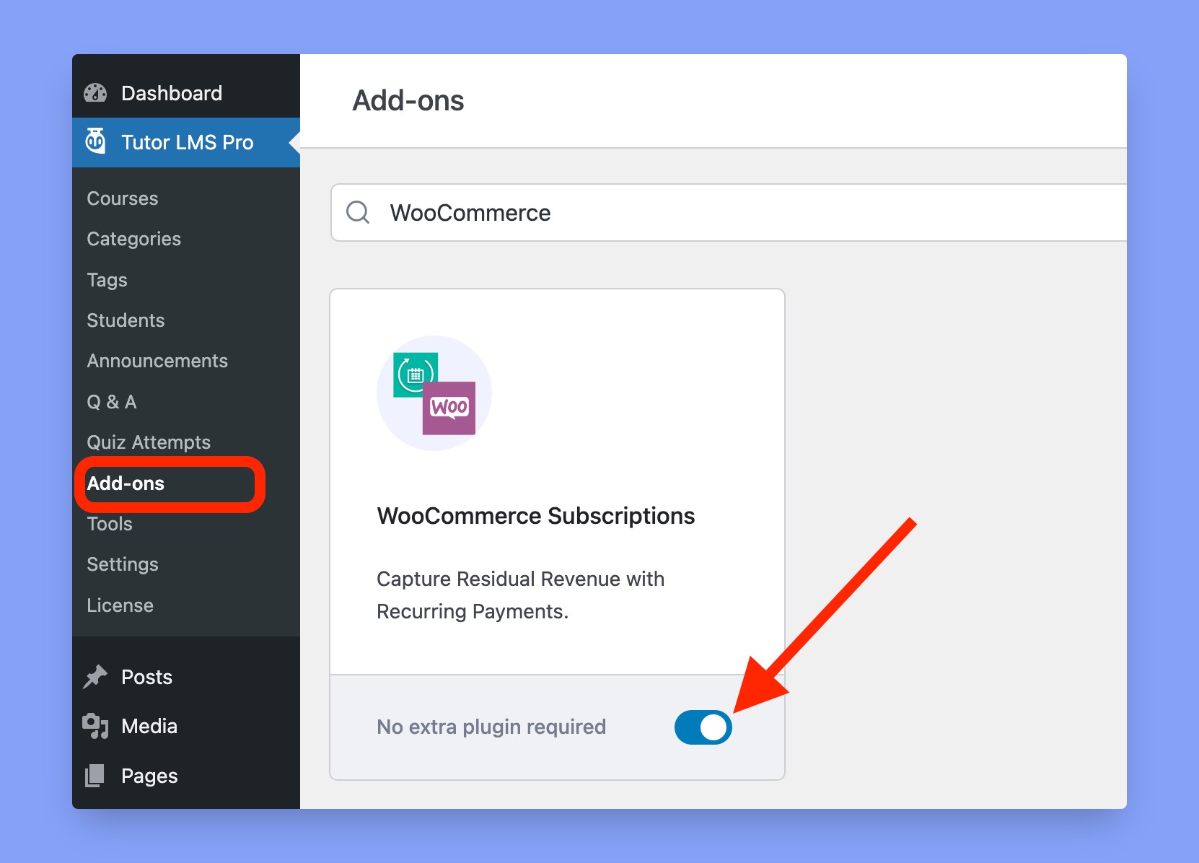The height and width of the screenshot is (863, 1199).
Task: Open the Pages menu
Action: (x=186, y=776)
